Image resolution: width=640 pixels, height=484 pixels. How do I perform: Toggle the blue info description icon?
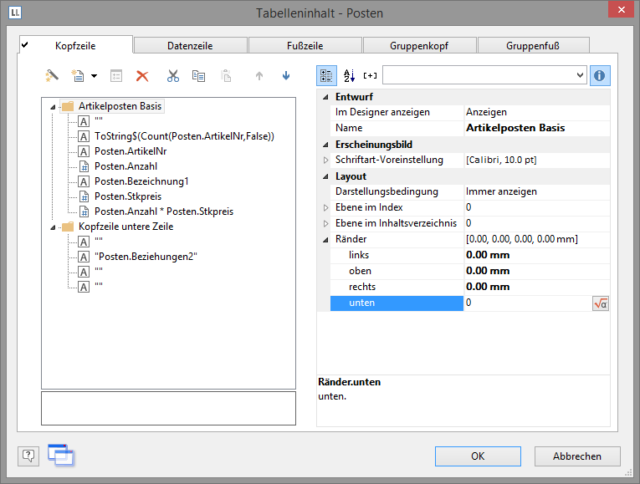tap(600, 75)
